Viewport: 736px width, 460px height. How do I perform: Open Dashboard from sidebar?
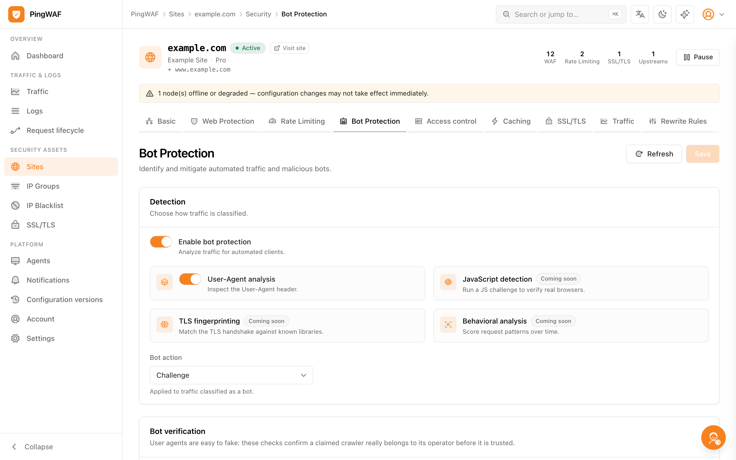61,56
